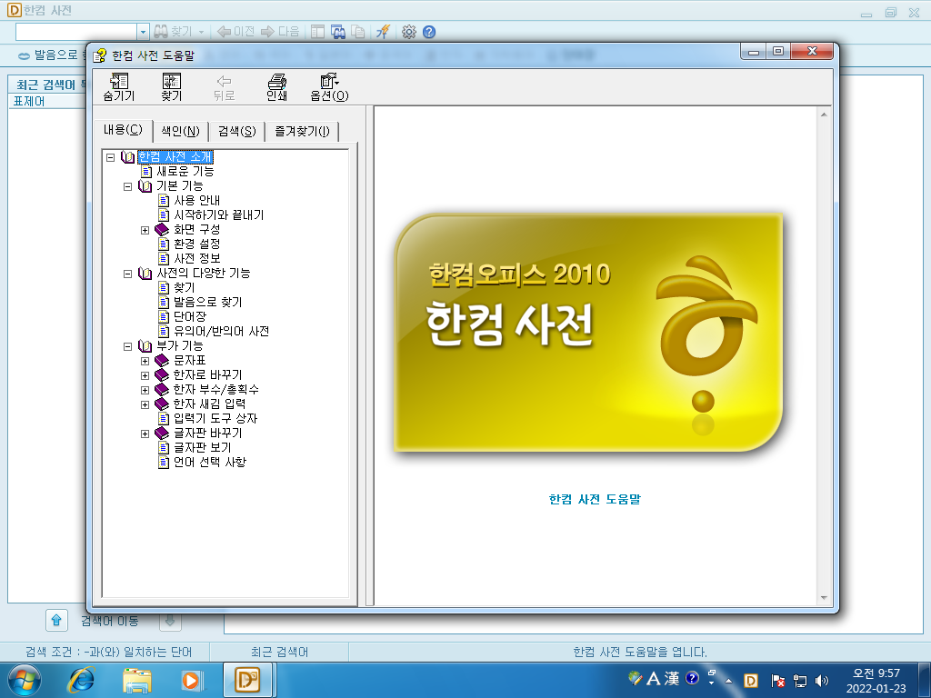Click settings gear icon in 한컴 사전 toolbar
This screenshot has width=931, height=698.
pyautogui.click(x=409, y=32)
